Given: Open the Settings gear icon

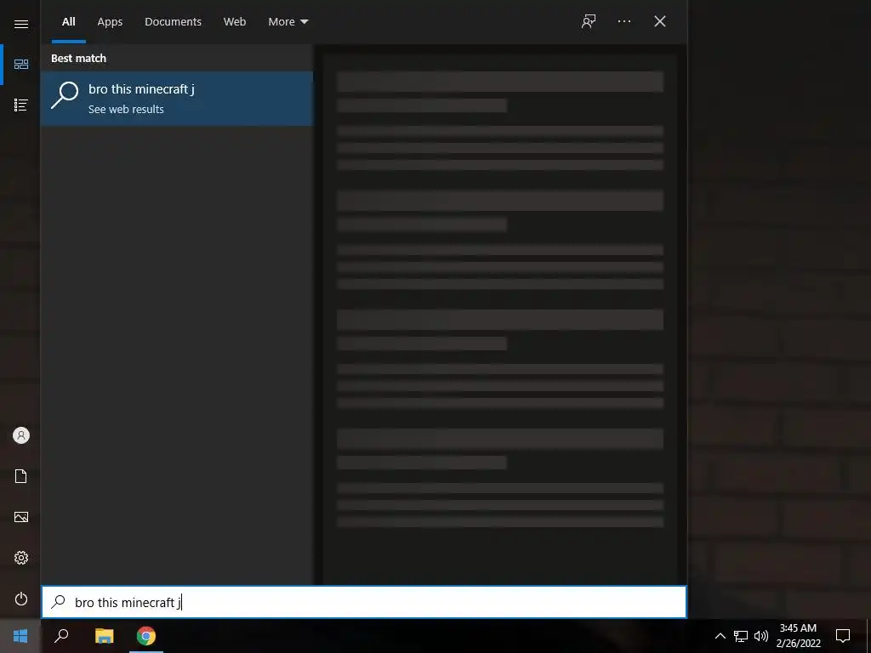Looking at the screenshot, I should (x=21, y=558).
